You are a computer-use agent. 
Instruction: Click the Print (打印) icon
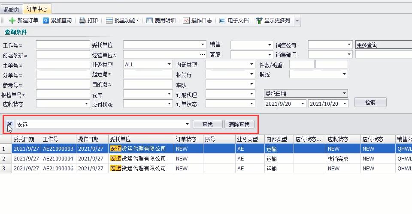[x=82, y=21]
